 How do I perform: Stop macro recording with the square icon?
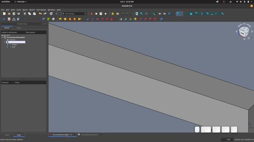(96, 14)
